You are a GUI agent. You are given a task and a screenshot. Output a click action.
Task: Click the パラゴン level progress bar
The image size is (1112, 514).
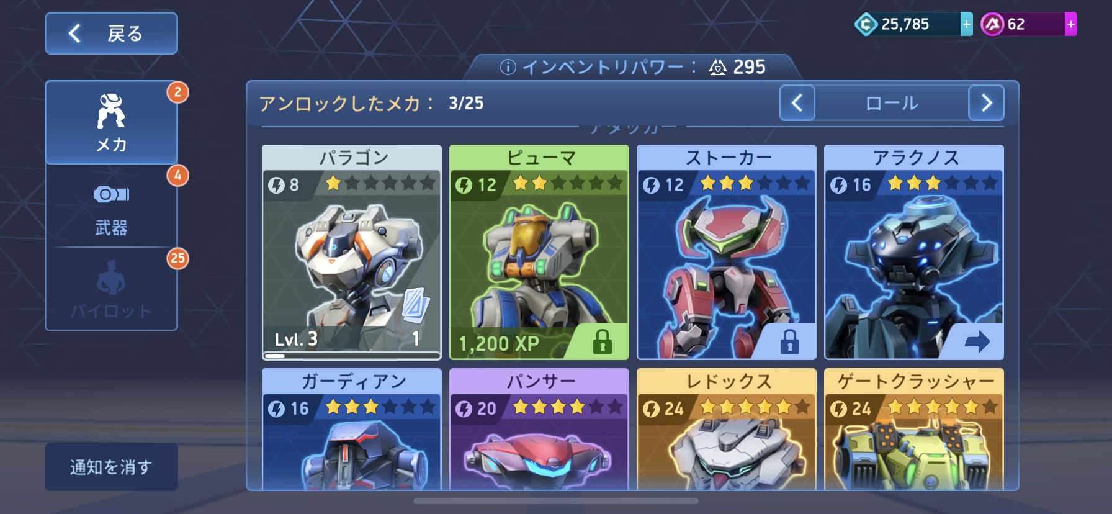351,356
